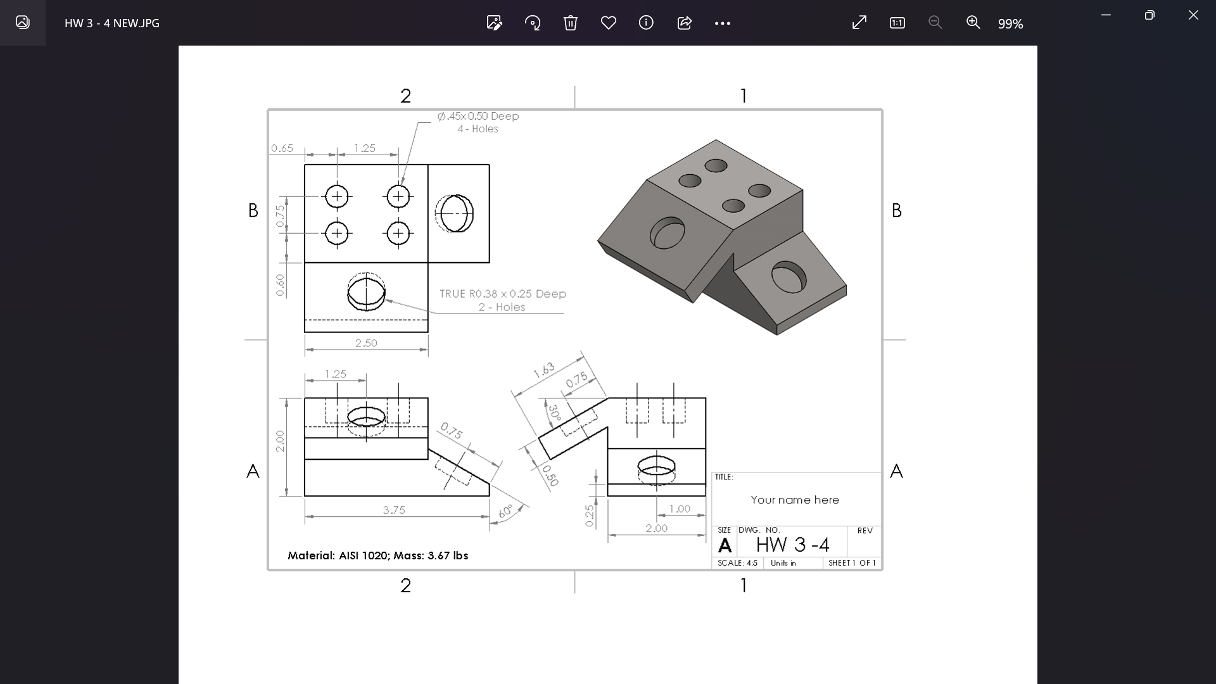Screen dimensions: 1216x684
Task: Open the See more menu
Action: 723,23
